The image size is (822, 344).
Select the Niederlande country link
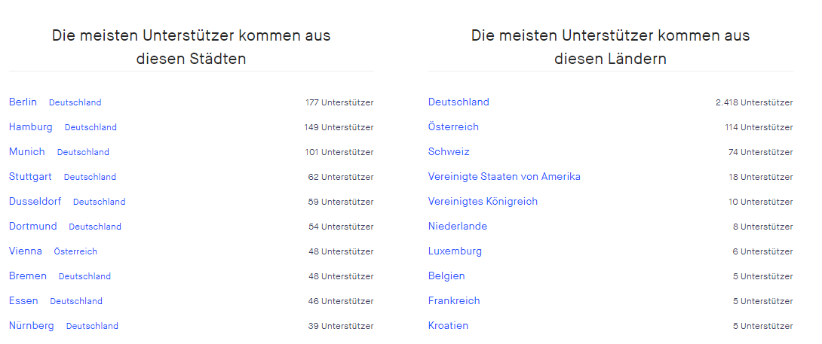click(x=458, y=227)
